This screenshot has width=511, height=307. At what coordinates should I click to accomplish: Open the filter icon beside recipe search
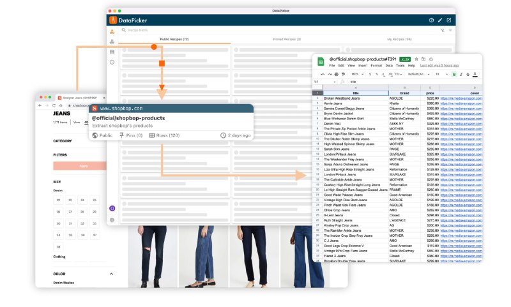pos(442,30)
